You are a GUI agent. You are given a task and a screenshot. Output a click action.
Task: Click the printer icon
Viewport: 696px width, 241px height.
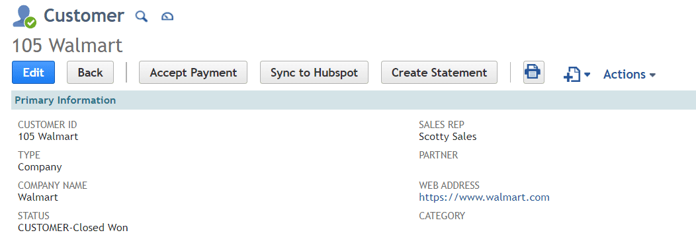pos(533,72)
